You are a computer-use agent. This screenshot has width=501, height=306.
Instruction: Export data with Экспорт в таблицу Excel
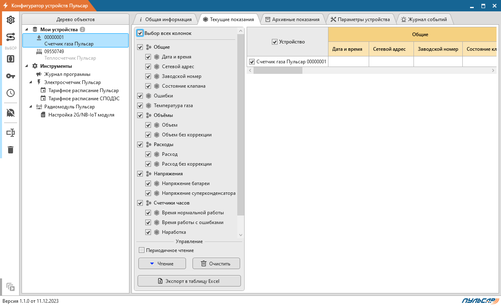189,281
